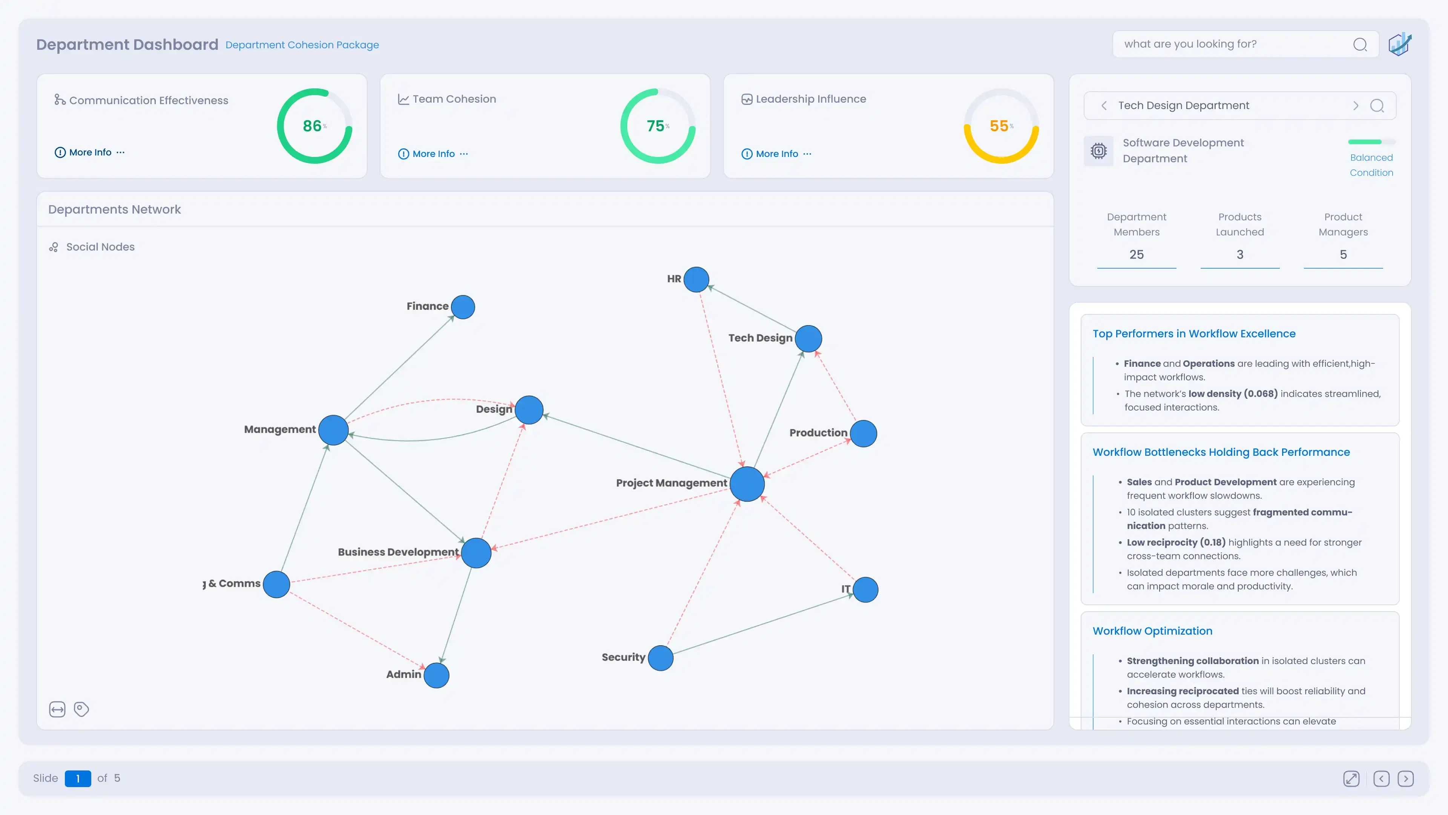Click the Social Nodes icon
This screenshot has width=1448, height=815.
[54, 247]
